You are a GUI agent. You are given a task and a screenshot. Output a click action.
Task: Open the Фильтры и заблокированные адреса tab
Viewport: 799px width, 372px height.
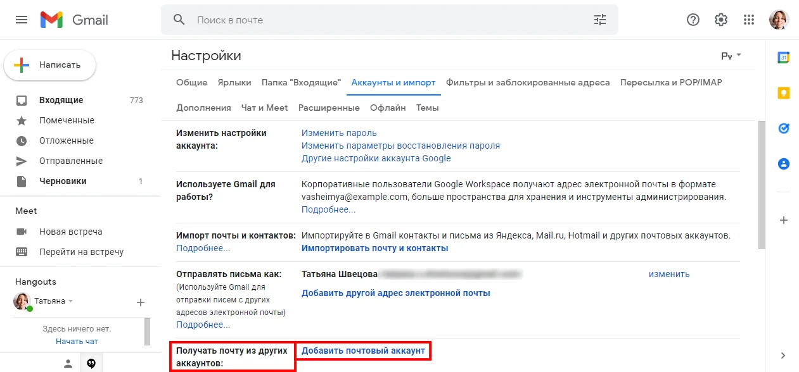(528, 82)
